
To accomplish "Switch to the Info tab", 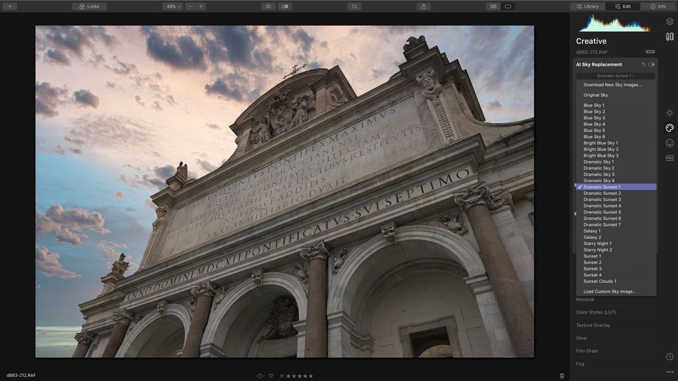I will pos(658,6).
